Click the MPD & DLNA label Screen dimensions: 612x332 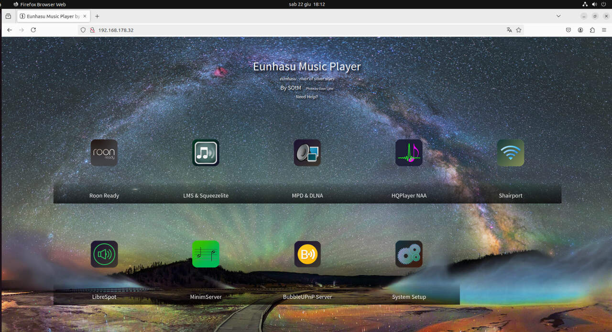click(307, 196)
